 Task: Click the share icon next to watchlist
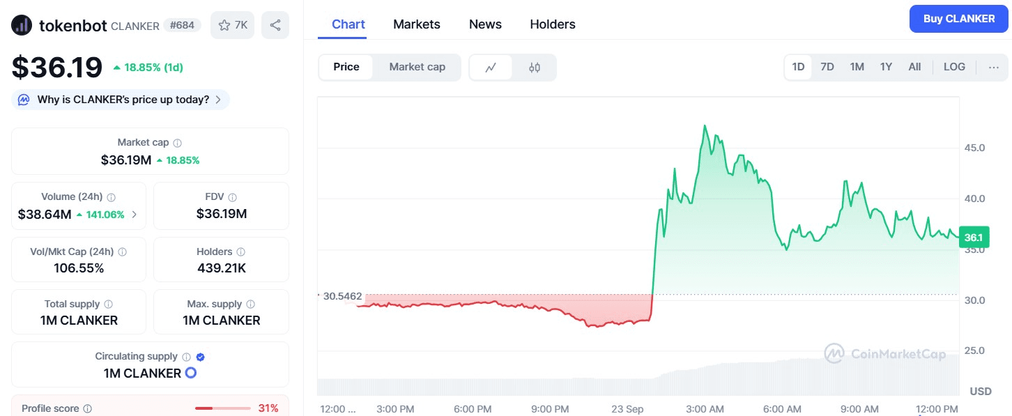pos(275,25)
